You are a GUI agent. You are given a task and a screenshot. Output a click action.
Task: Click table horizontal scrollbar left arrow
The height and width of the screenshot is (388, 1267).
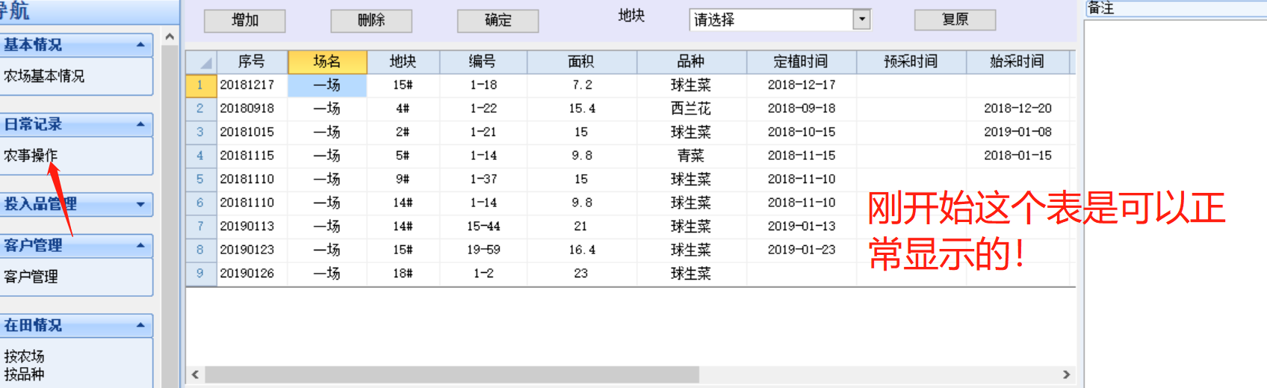[x=195, y=375]
